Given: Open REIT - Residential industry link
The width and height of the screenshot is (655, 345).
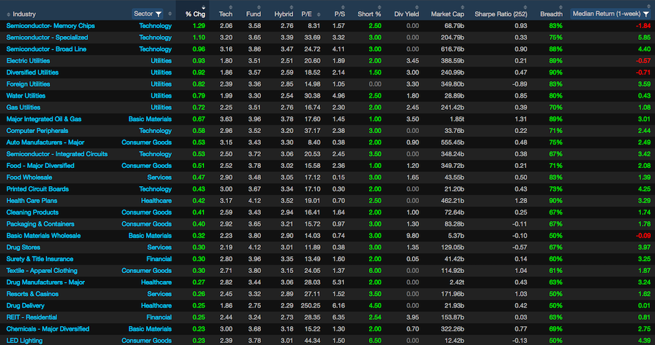Looking at the screenshot, I should (31, 318).
